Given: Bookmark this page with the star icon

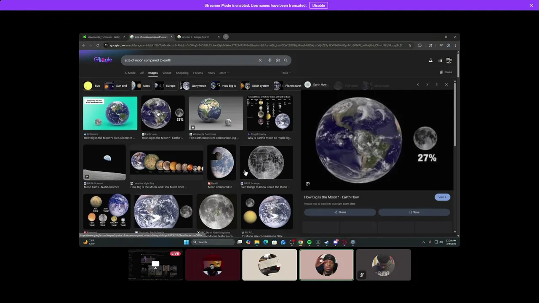Looking at the screenshot, I should pyautogui.click(x=410, y=45).
